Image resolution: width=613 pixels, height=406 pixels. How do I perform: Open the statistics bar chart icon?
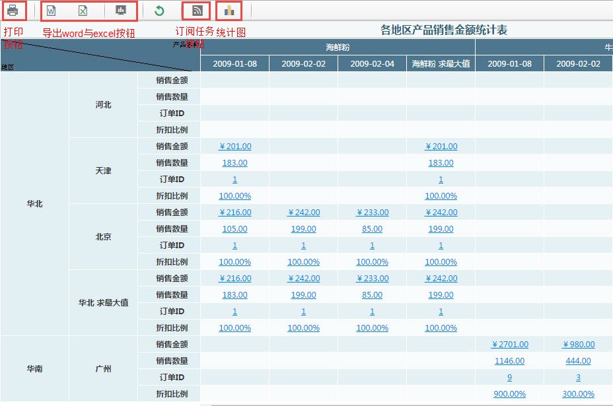pos(229,11)
